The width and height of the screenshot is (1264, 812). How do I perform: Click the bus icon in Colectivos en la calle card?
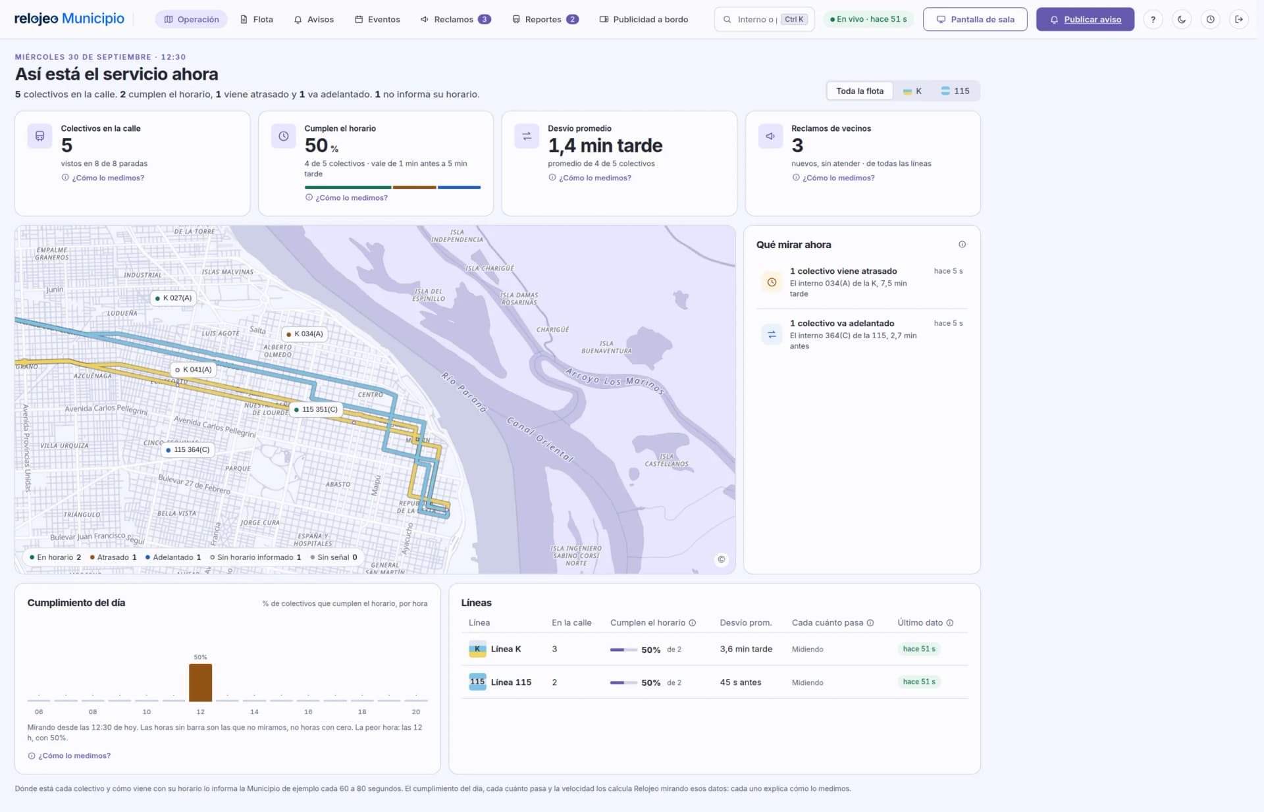pos(40,136)
